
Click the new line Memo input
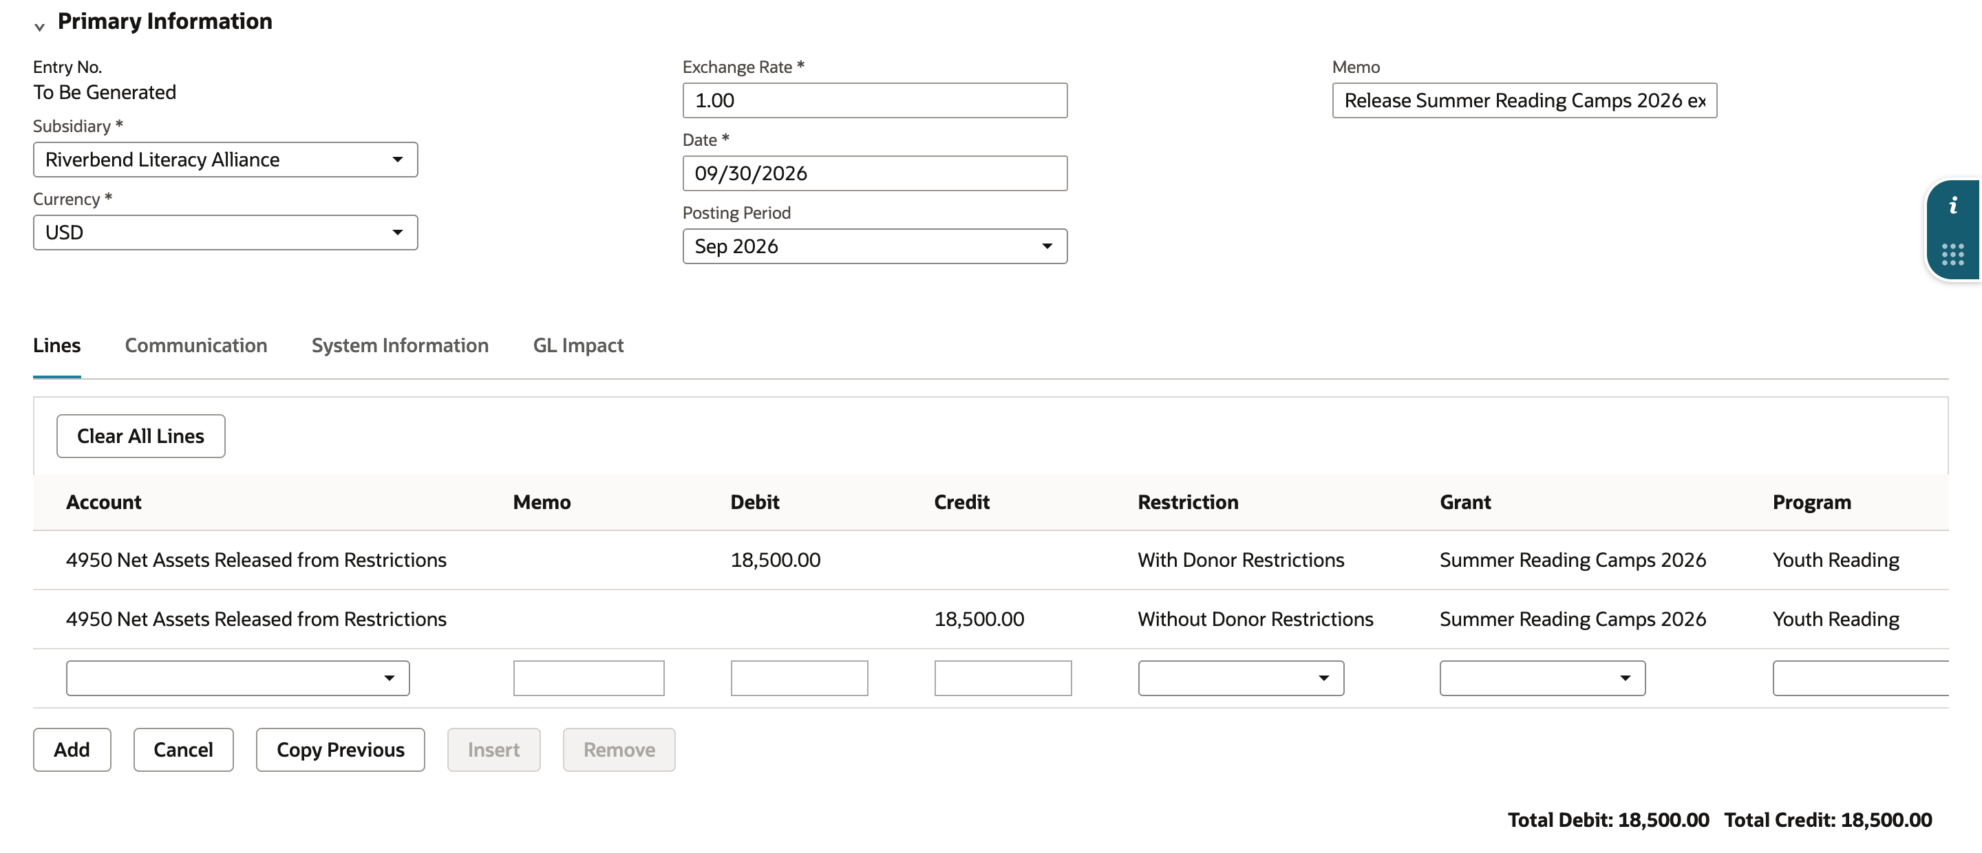pyautogui.click(x=588, y=678)
